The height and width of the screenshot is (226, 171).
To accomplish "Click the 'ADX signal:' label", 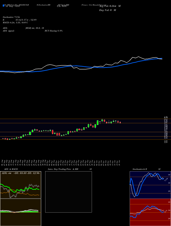I will 9,31.
